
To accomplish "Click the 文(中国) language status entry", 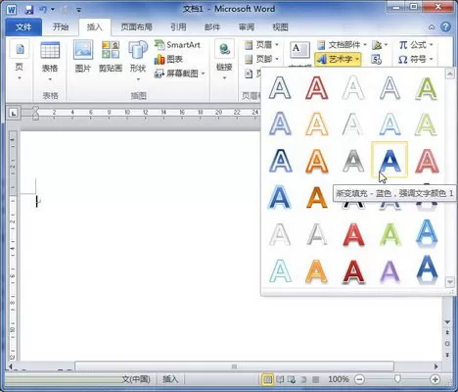I will [x=136, y=379].
